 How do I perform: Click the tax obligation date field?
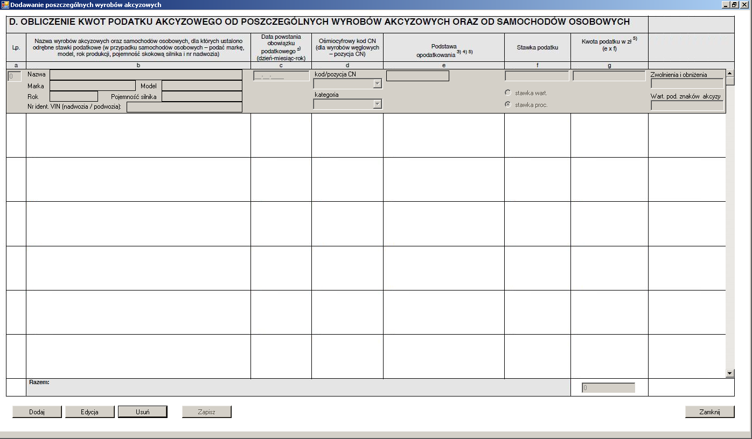(x=281, y=76)
